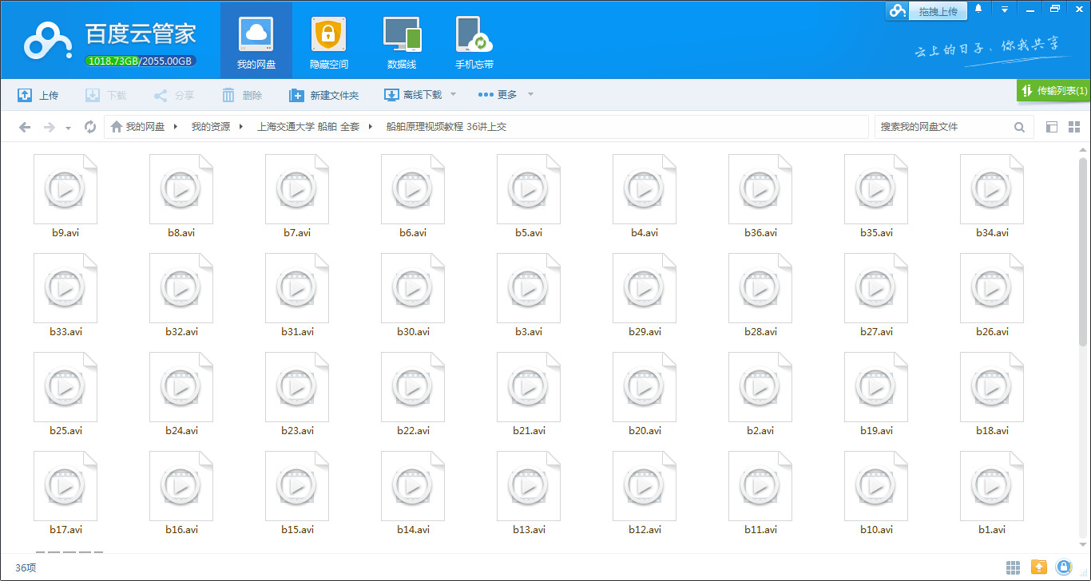The height and width of the screenshot is (581, 1091).
Task: Go back with the left arrow
Action: click(x=25, y=127)
